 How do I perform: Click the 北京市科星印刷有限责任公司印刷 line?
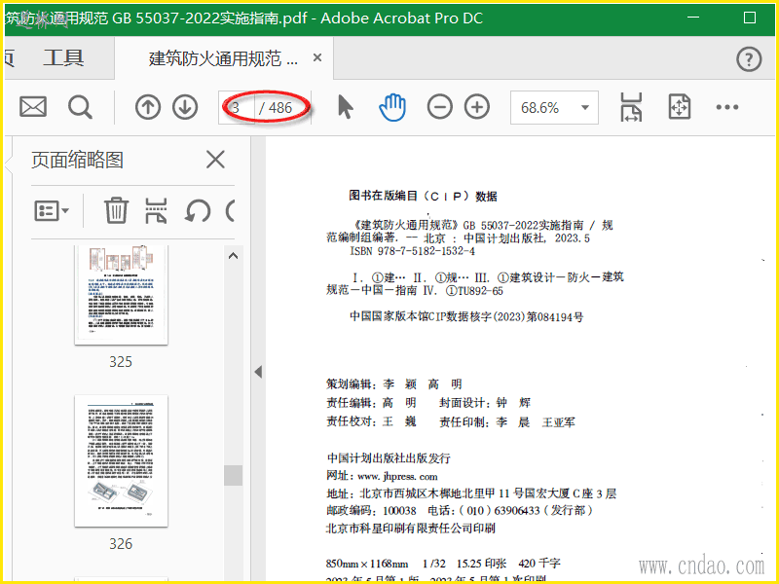click(x=410, y=528)
